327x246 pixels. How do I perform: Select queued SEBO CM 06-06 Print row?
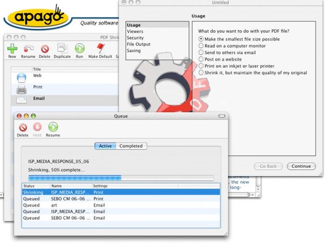click(x=121, y=199)
